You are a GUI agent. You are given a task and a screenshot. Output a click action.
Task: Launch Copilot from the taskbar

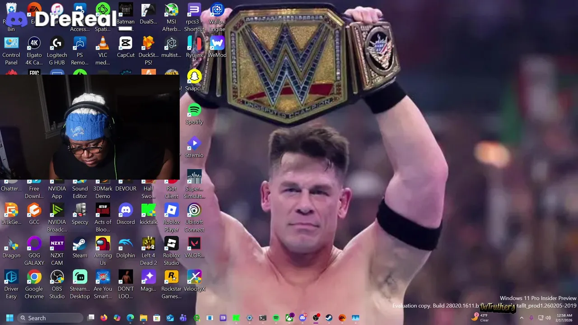[117, 318]
